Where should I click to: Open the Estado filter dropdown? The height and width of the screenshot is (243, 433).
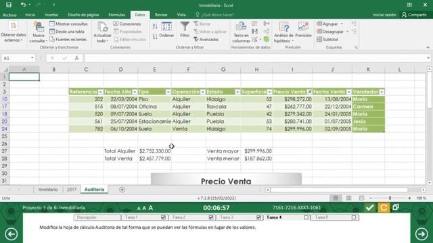(x=237, y=92)
